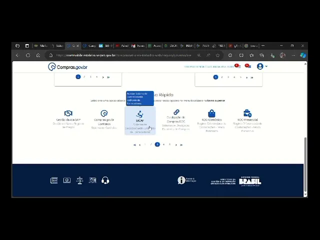Image resolution: width=320 pixels, height=240 pixels.
Task: Open a new browser tab with plus
Action: click(x=263, y=46)
